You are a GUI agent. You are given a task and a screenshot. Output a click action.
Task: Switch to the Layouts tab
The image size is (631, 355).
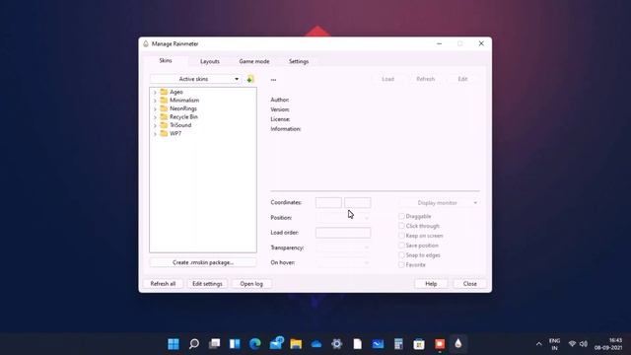click(210, 61)
